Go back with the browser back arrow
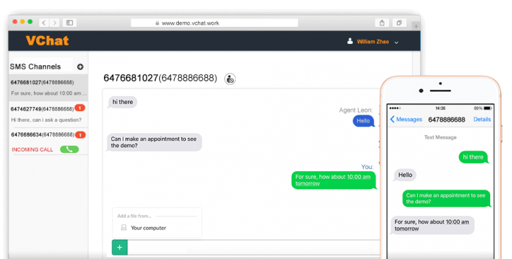512x259 pixels. (x=44, y=23)
